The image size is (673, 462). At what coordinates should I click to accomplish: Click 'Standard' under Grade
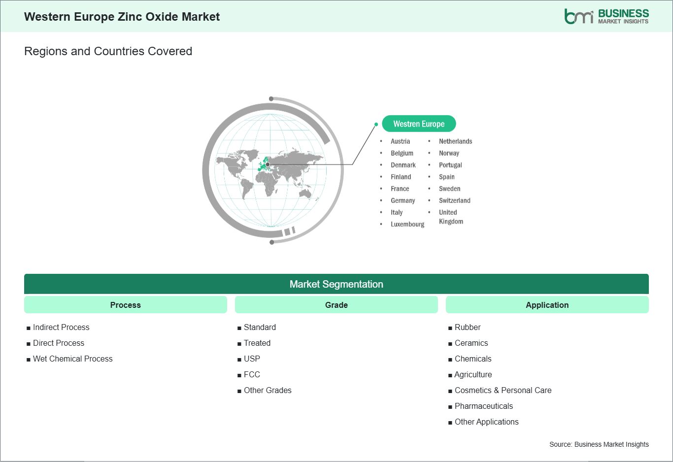(x=260, y=327)
